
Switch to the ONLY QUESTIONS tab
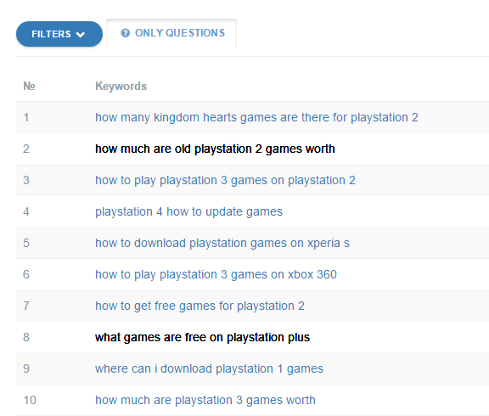click(x=171, y=33)
